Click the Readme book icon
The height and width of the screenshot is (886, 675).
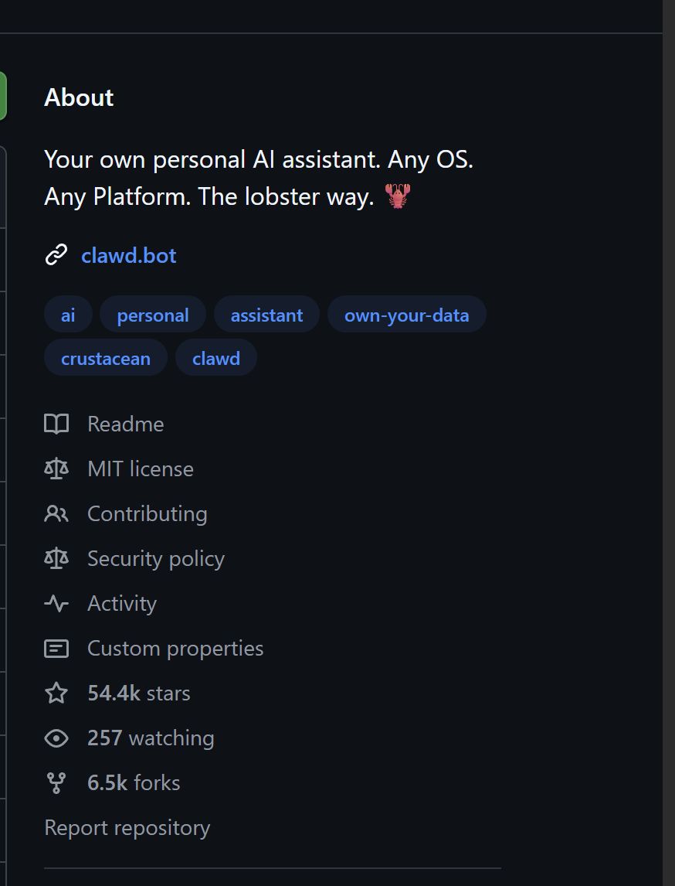56,424
